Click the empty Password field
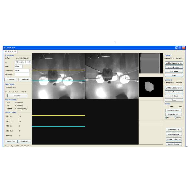The width and height of the screenshot is (194, 194). [22, 75]
